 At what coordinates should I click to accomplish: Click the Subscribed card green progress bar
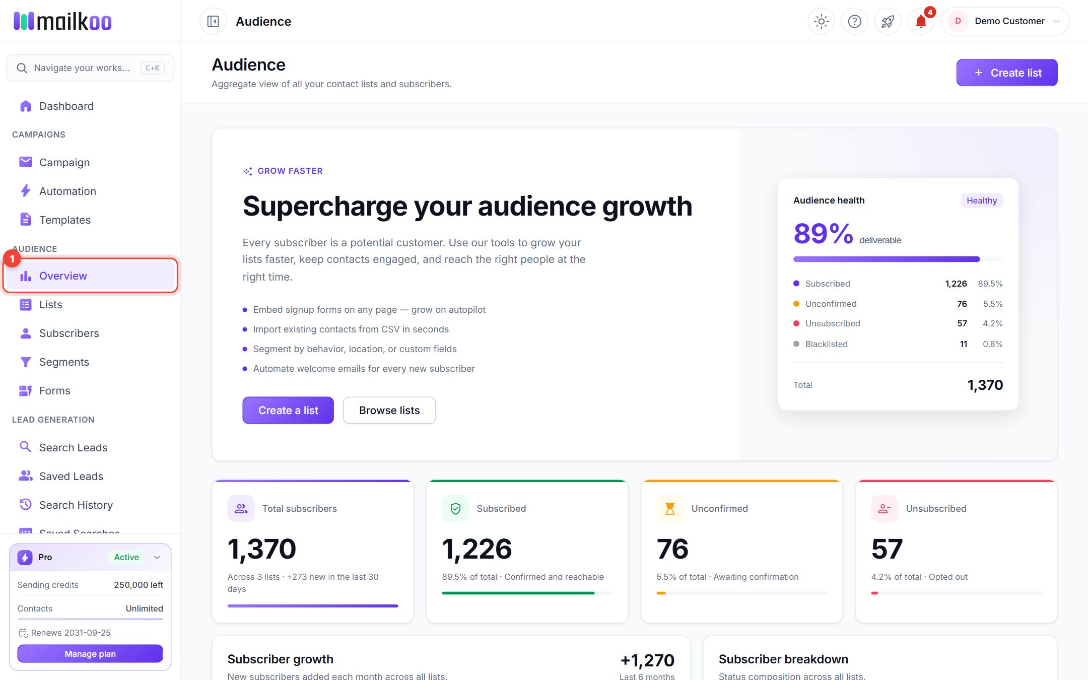tap(527, 593)
